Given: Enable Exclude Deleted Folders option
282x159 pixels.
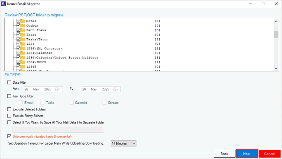Looking at the screenshot, I should (x=9, y=109).
